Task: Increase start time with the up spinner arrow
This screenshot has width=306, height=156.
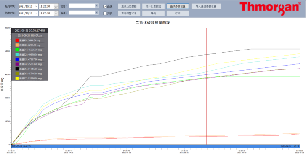Action: tap(56, 5)
